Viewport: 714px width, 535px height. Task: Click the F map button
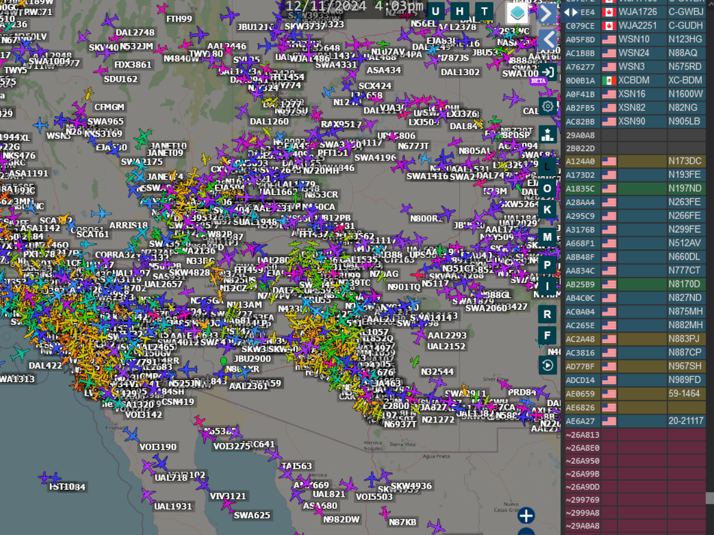coord(547,335)
